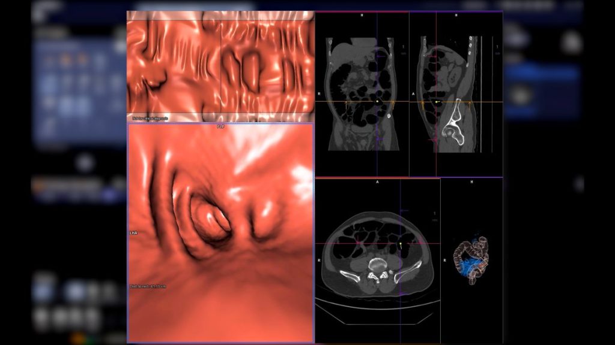Click the spine vertebra in the axial view
615x345 pixels.
pyautogui.click(x=377, y=263)
